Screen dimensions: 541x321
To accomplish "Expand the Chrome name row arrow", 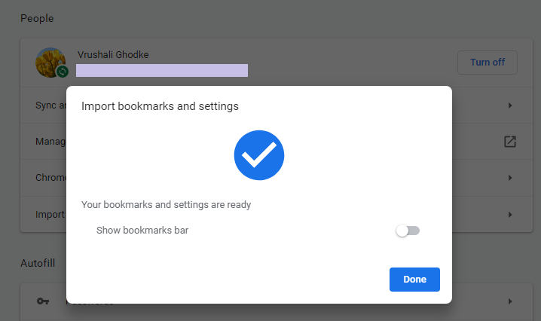I will click(x=510, y=178).
